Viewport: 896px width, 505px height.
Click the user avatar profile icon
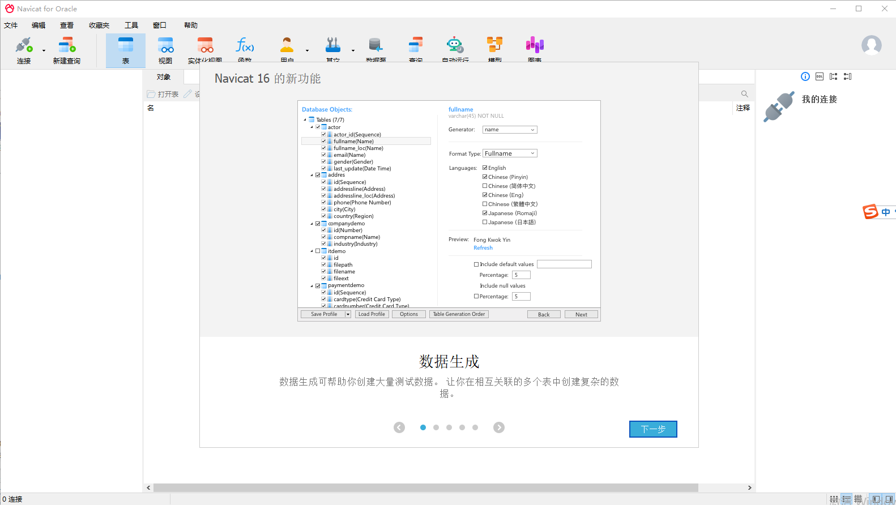pyautogui.click(x=872, y=45)
